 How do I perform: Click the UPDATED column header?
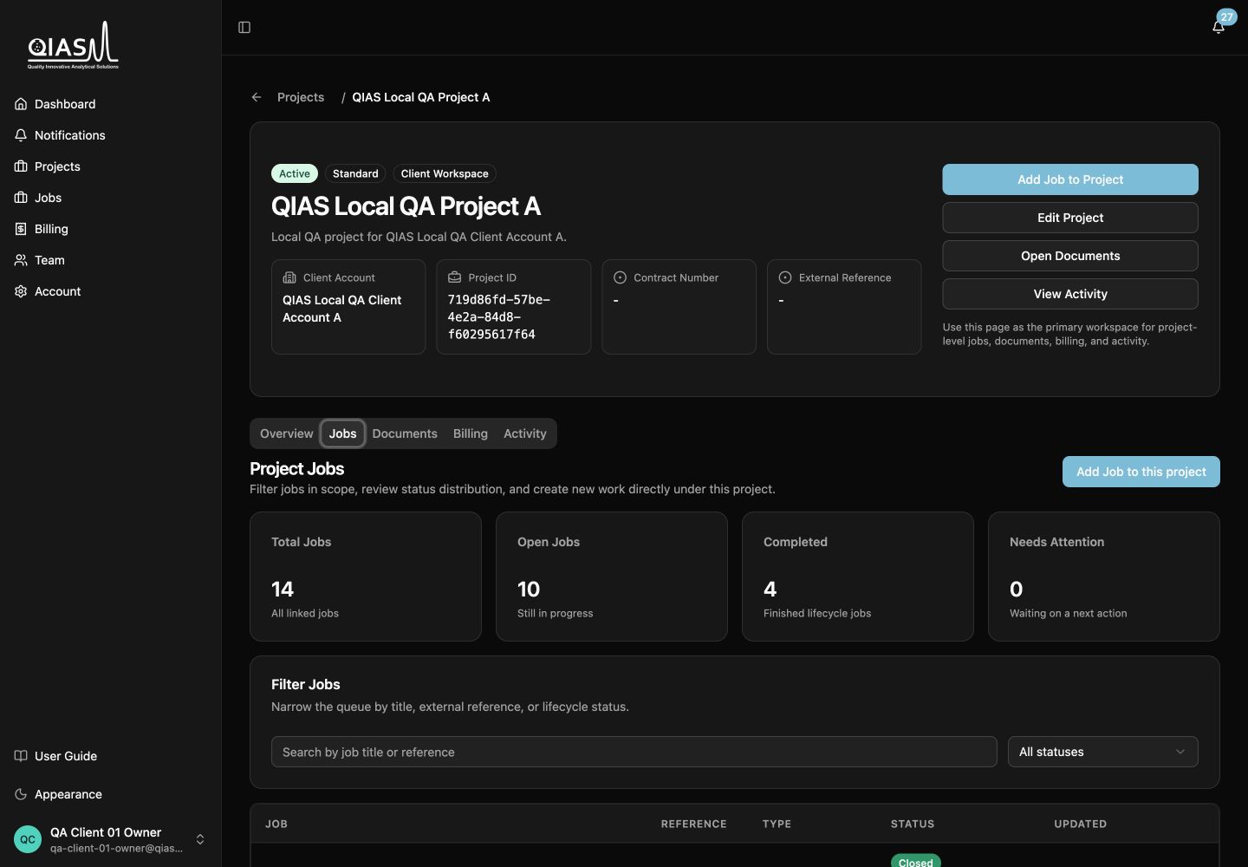click(1080, 824)
